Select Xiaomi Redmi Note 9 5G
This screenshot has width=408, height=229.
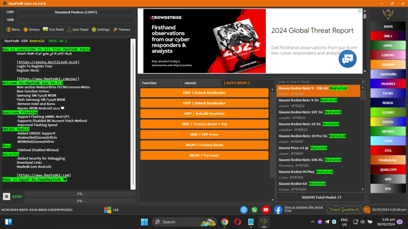[x=318, y=103]
